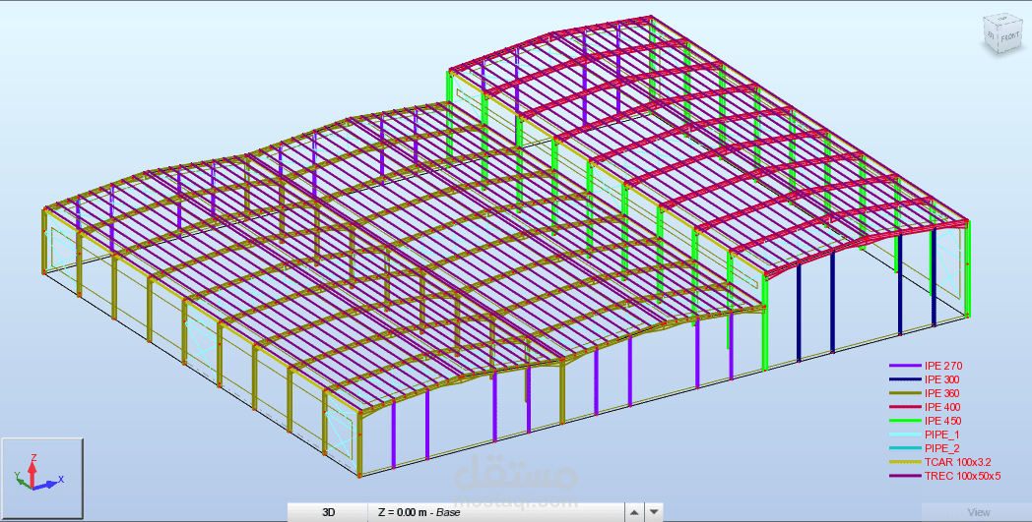Click the PIPE_1 legend label
1032x522 pixels.
point(941,435)
